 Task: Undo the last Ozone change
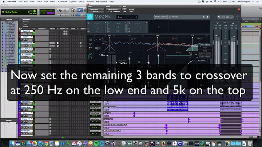(219, 17)
